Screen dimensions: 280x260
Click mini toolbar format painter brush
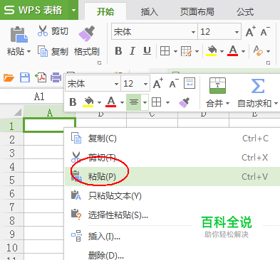[184, 102]
